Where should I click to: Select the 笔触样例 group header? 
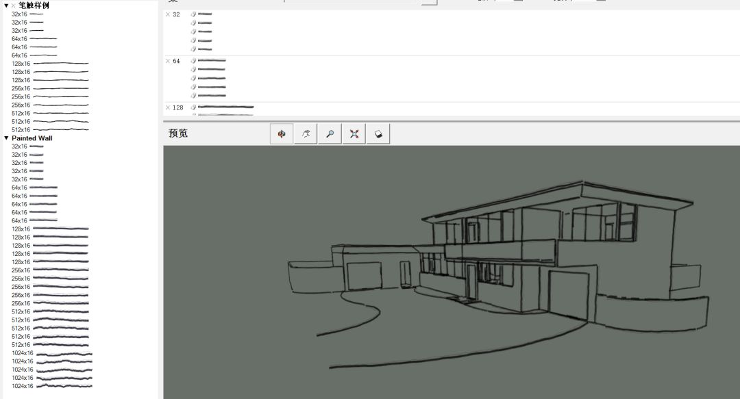coord(34,5)
